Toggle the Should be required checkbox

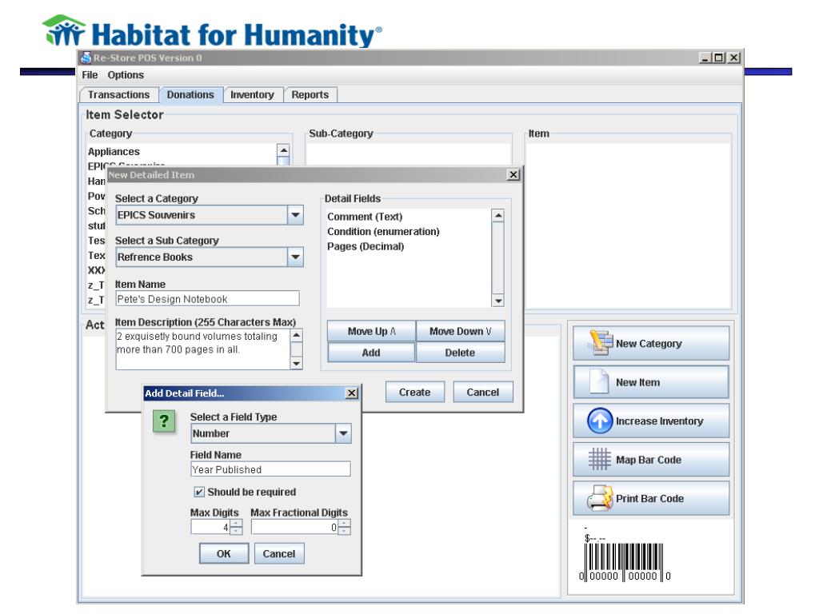199,492
